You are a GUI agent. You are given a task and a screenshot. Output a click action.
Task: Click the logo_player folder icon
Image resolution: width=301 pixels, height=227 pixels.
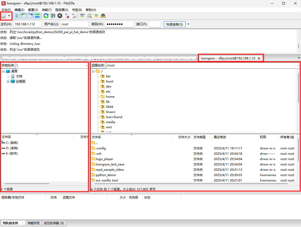point(93,159)
